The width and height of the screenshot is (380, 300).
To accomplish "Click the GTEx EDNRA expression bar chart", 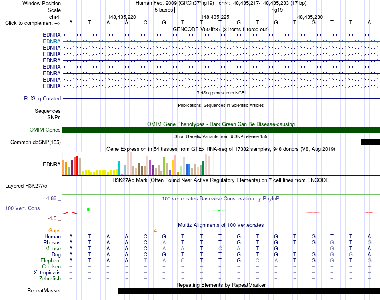I will click(136, 164).
